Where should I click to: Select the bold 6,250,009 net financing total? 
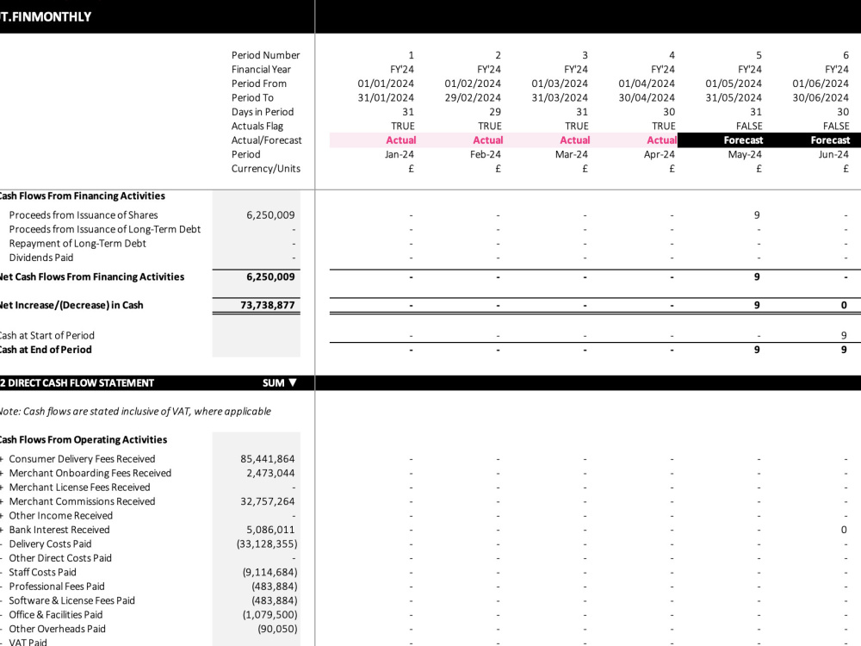pyautogui.click(x=270, y=276)
